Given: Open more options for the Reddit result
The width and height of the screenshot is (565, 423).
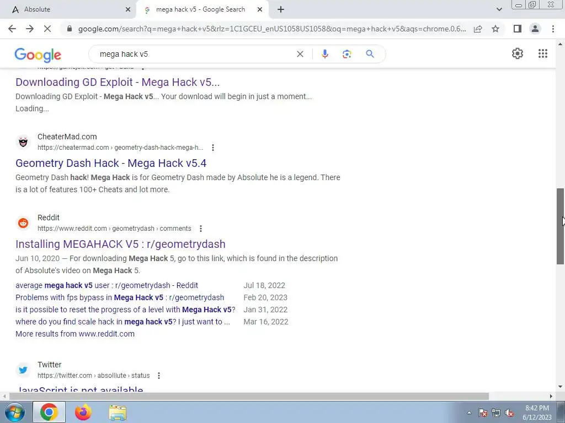Looking at the screenshot, I should tap(201, 229).
